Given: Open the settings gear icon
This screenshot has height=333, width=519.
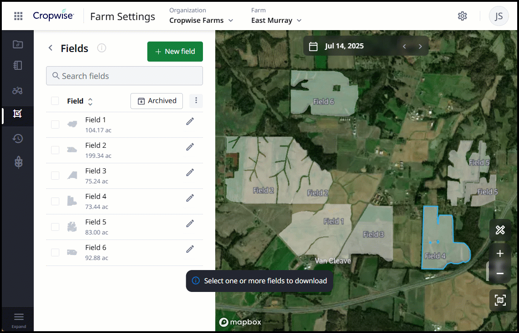Looking at the screenshot, I should 462,16.
